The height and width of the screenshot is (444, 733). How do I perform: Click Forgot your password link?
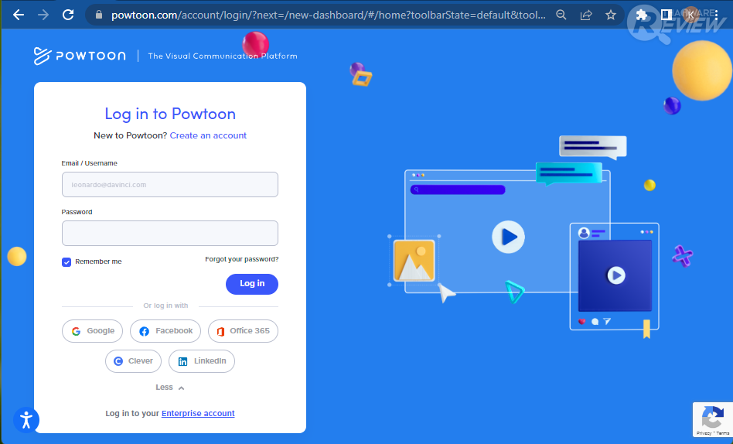(x=242, y=259)
